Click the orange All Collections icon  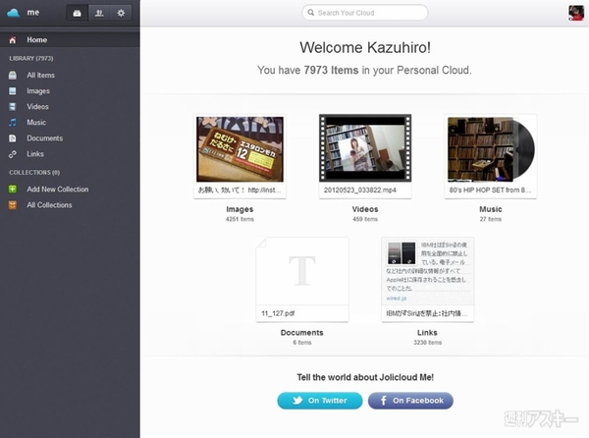tap(13, 205)
